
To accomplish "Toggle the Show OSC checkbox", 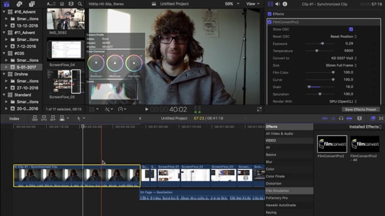I will click(x=351, y=29).
